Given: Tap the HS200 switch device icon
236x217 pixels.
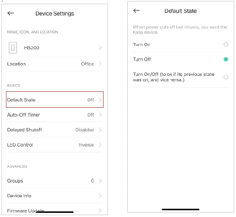Looking at the screenshot, I should point(13,48).
